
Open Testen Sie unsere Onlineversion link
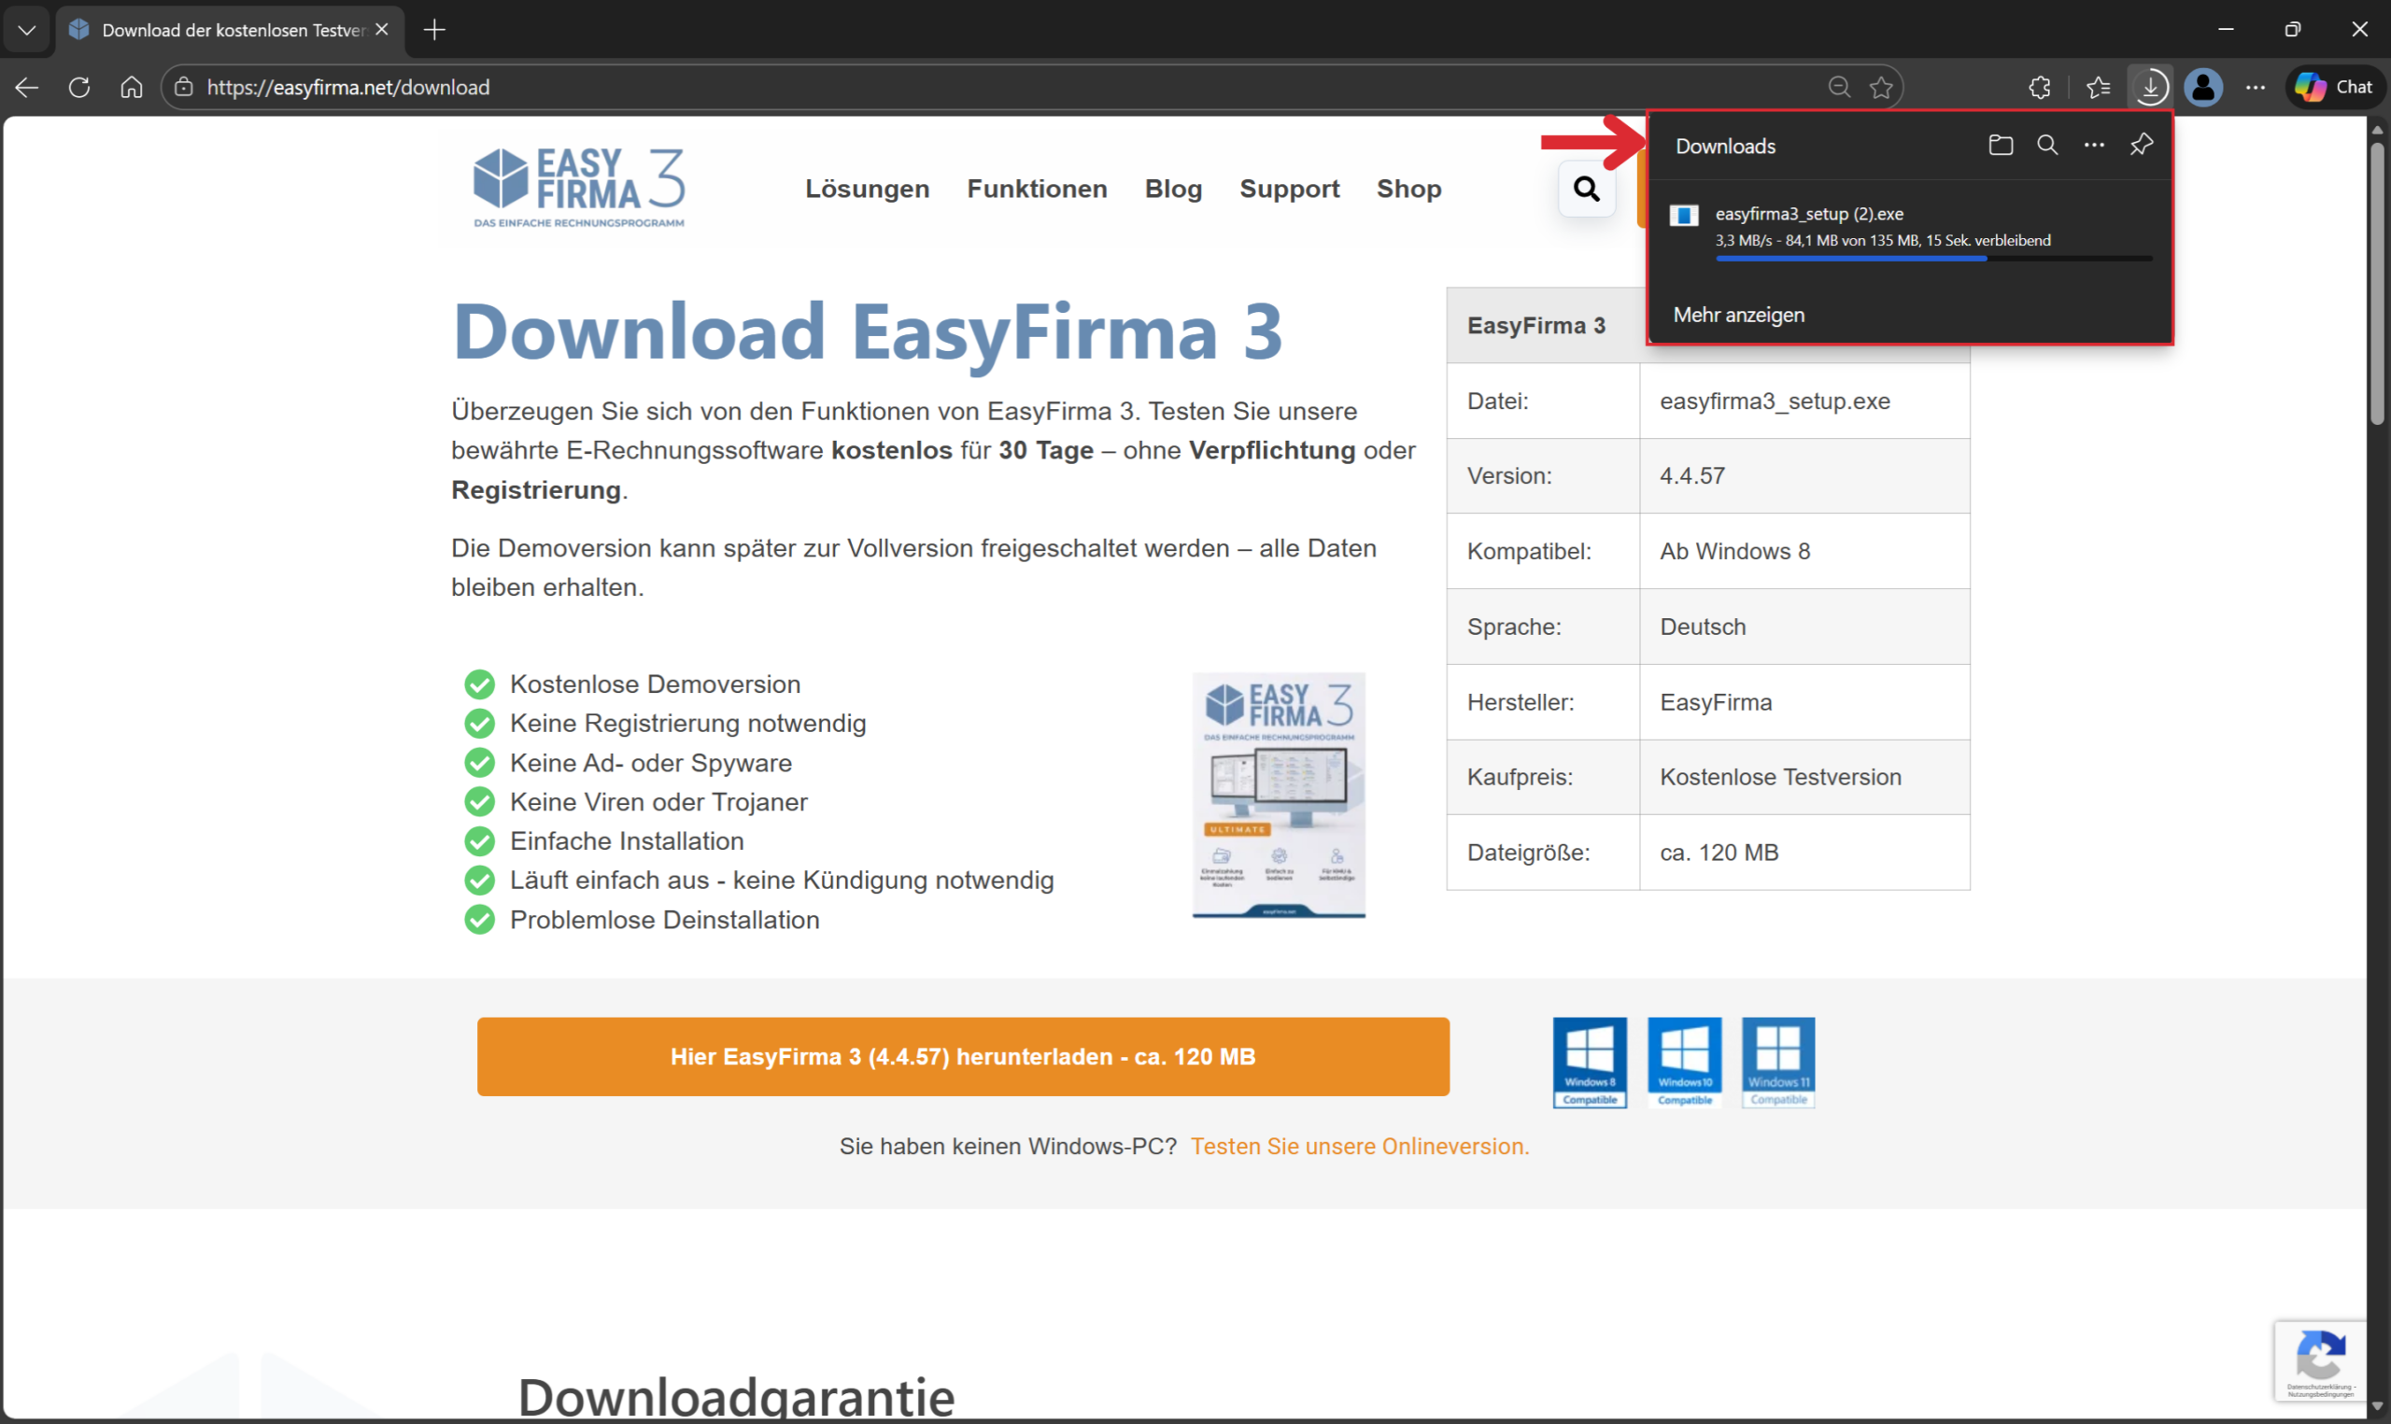[x=1360, y=1146]
